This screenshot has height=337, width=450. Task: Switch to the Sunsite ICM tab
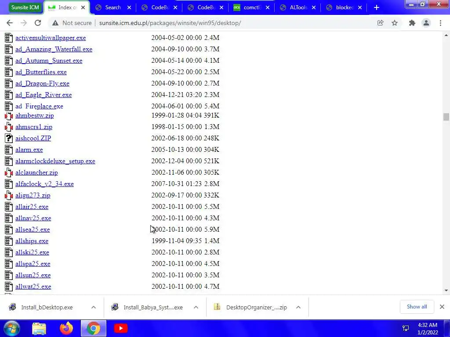click(x=25, y=7)
